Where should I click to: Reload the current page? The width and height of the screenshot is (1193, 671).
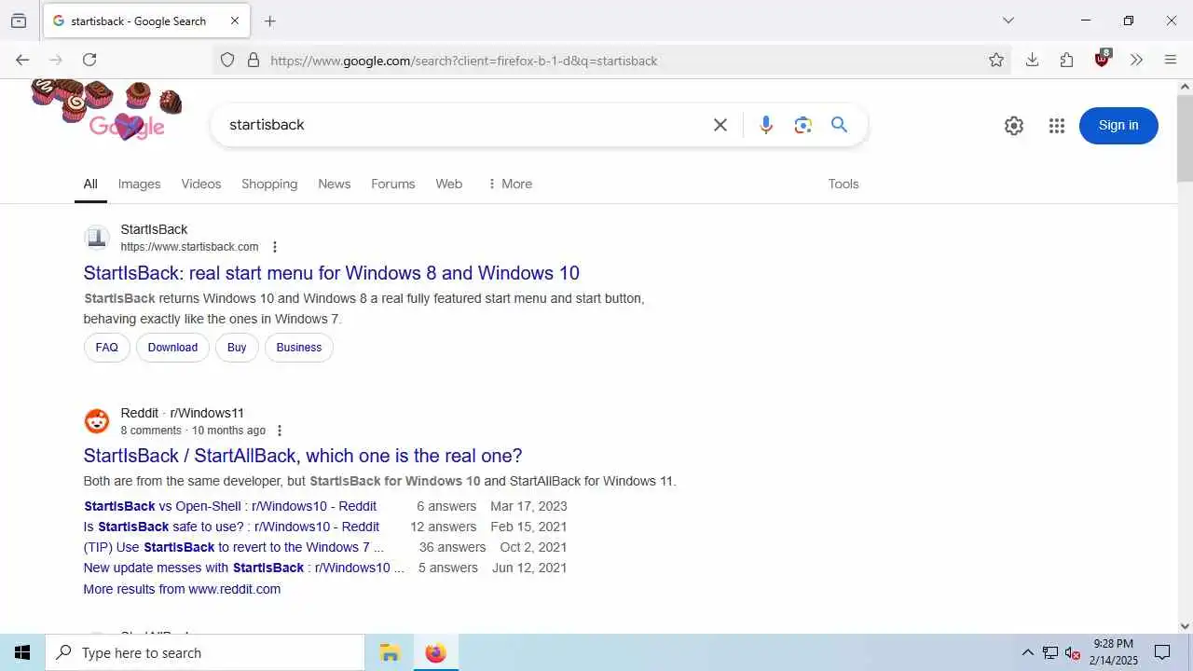coord(89,60)
